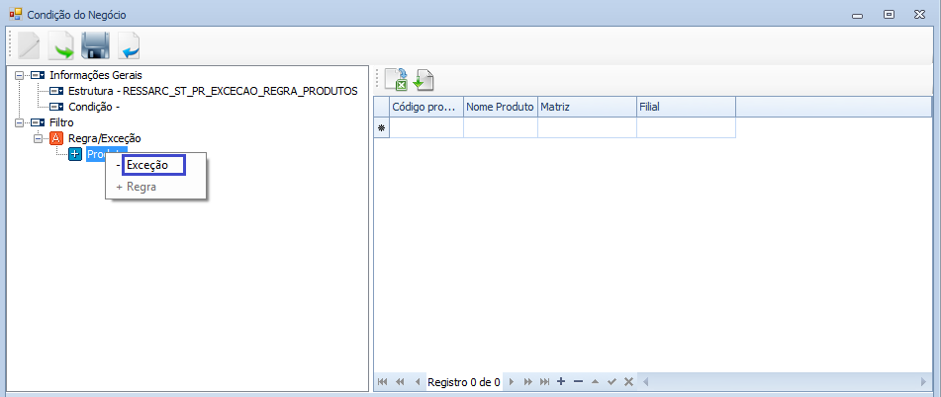Sort by Código produto column header
The image size is (941, 397).
point(426,108)
